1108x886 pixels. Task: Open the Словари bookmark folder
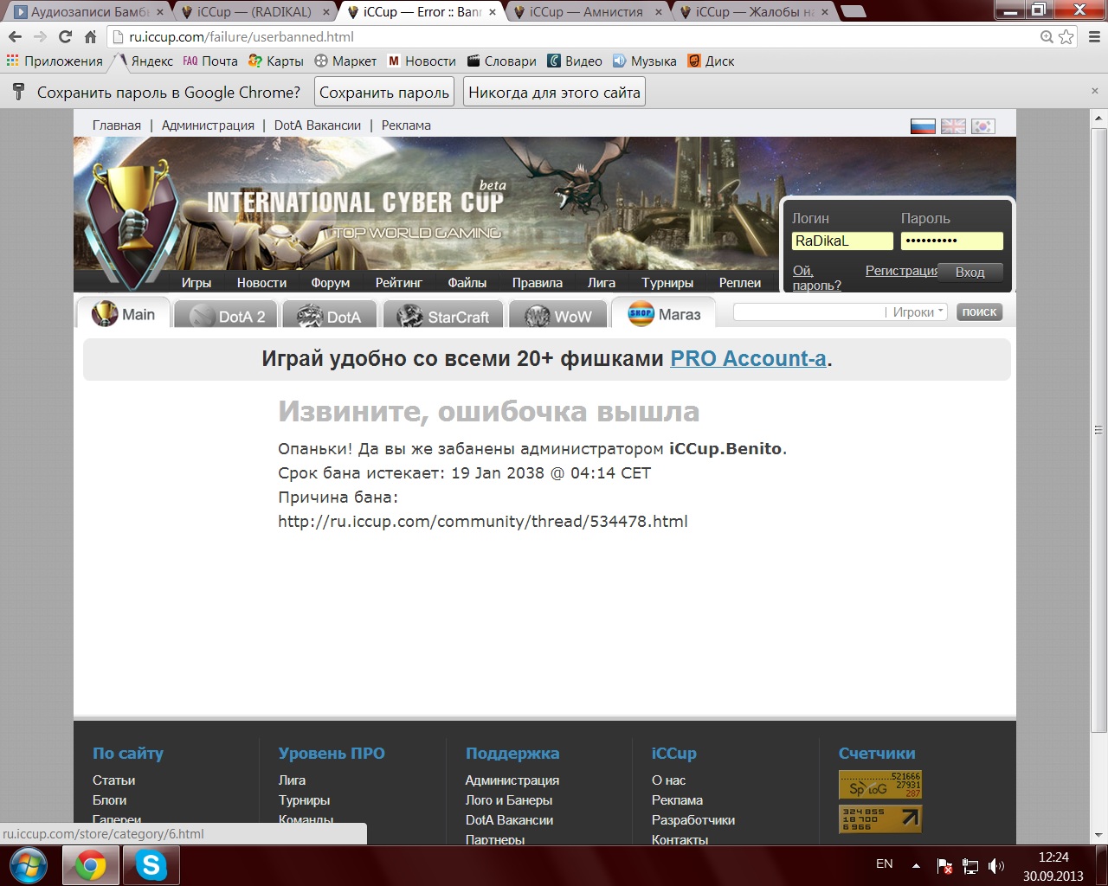502,61
